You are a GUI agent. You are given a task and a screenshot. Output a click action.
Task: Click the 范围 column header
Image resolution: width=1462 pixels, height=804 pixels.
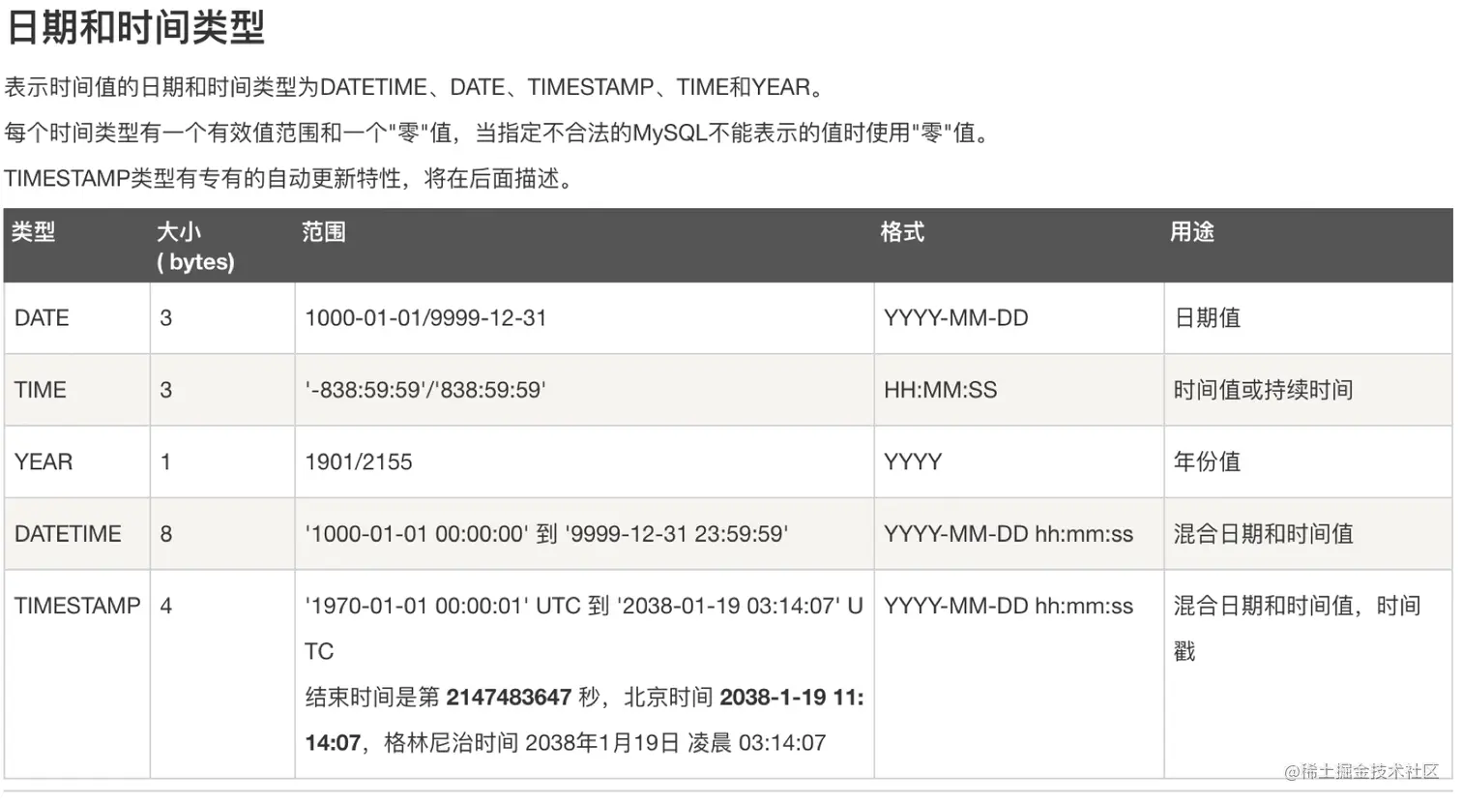click(323, 232)
